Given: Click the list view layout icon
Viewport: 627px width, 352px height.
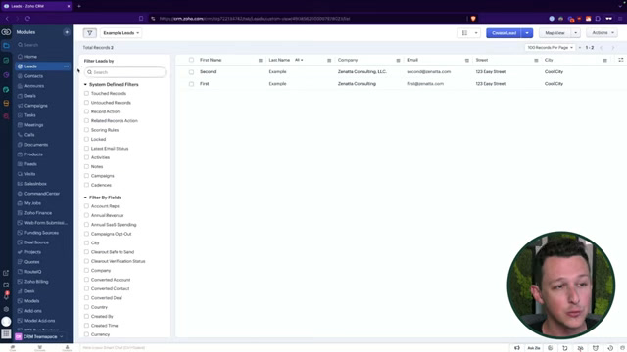Looking at the screenshot, I should point(464,33).
